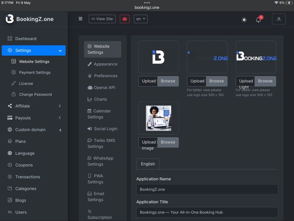294x221 pixels.
Task: Browse for the Upload image file
Action: pos(168,142)
